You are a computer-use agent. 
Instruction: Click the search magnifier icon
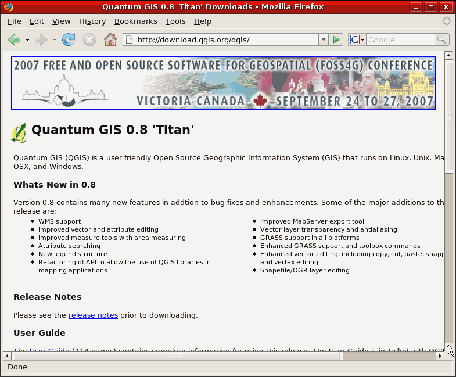441,40
